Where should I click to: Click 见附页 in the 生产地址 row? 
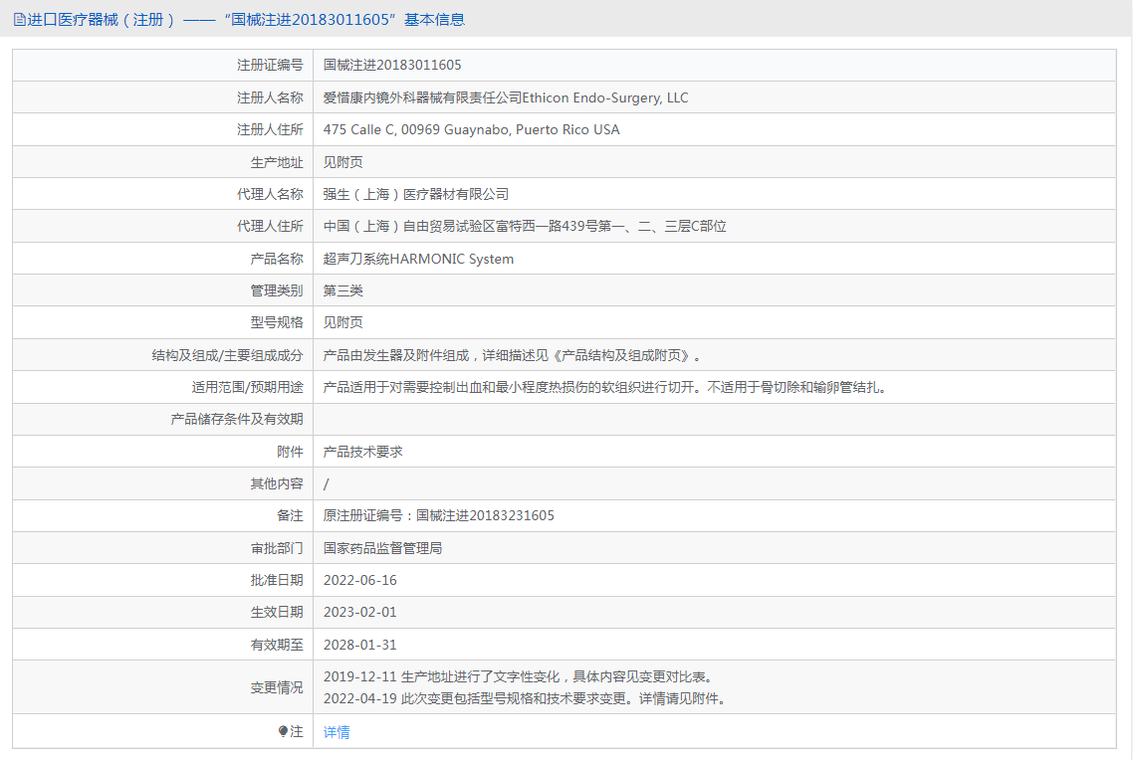pos(343,162)
